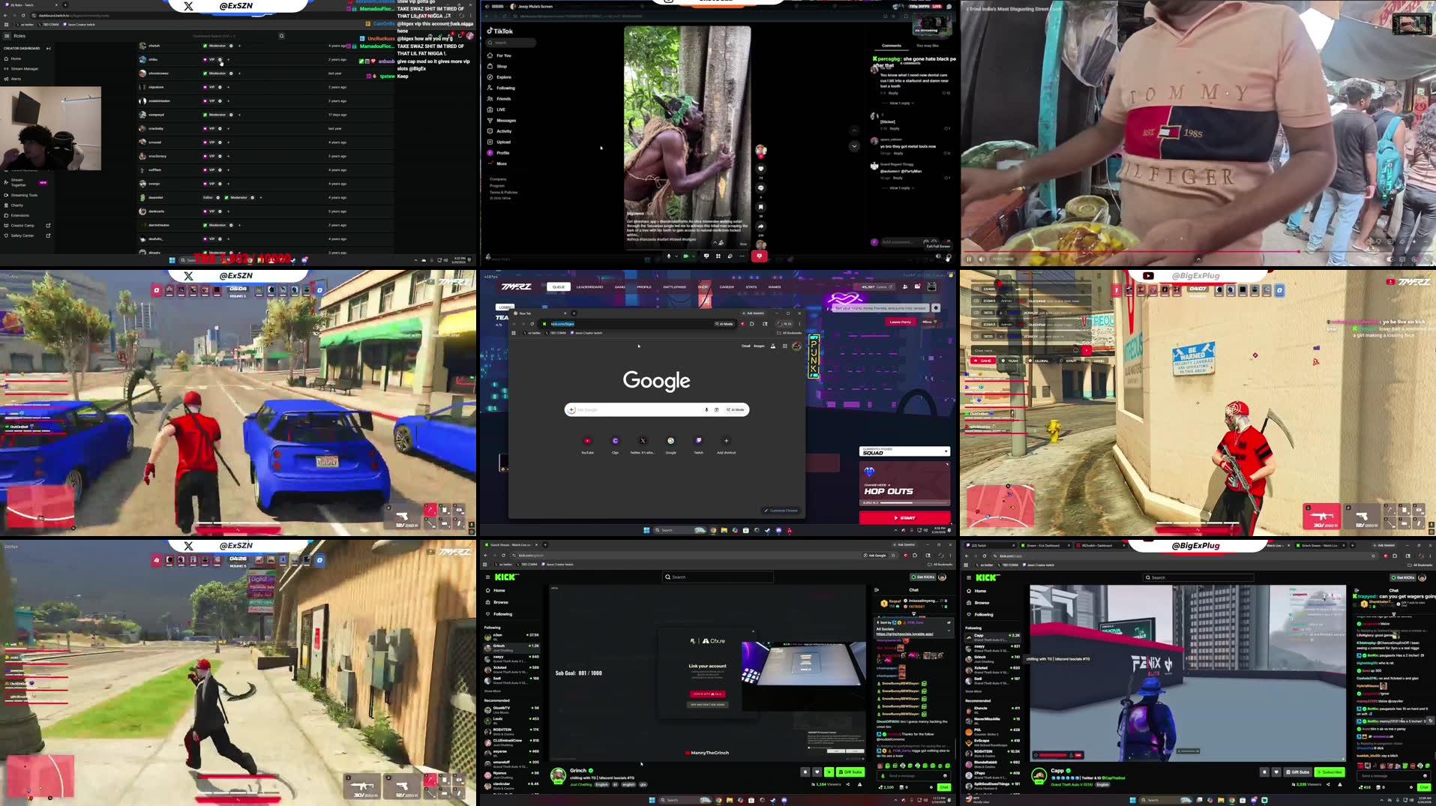Click Leave Party in TMRZ lobby

pyautogui.click(x=900, y=322)
